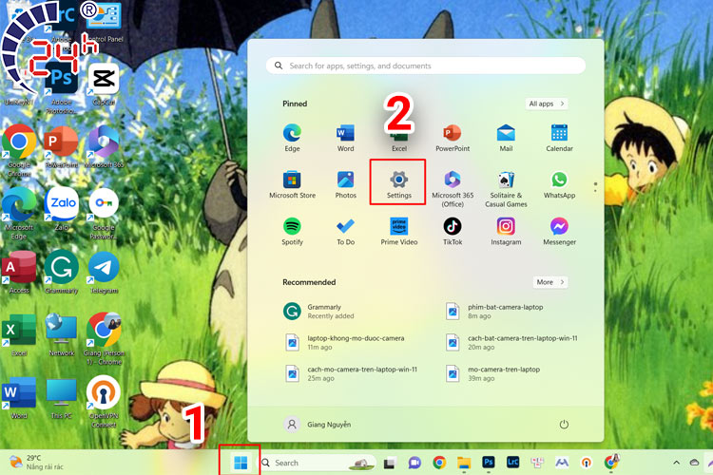
Task: Select This PC desktop icon
Action: pyautogui.click(x=62, y=398)
